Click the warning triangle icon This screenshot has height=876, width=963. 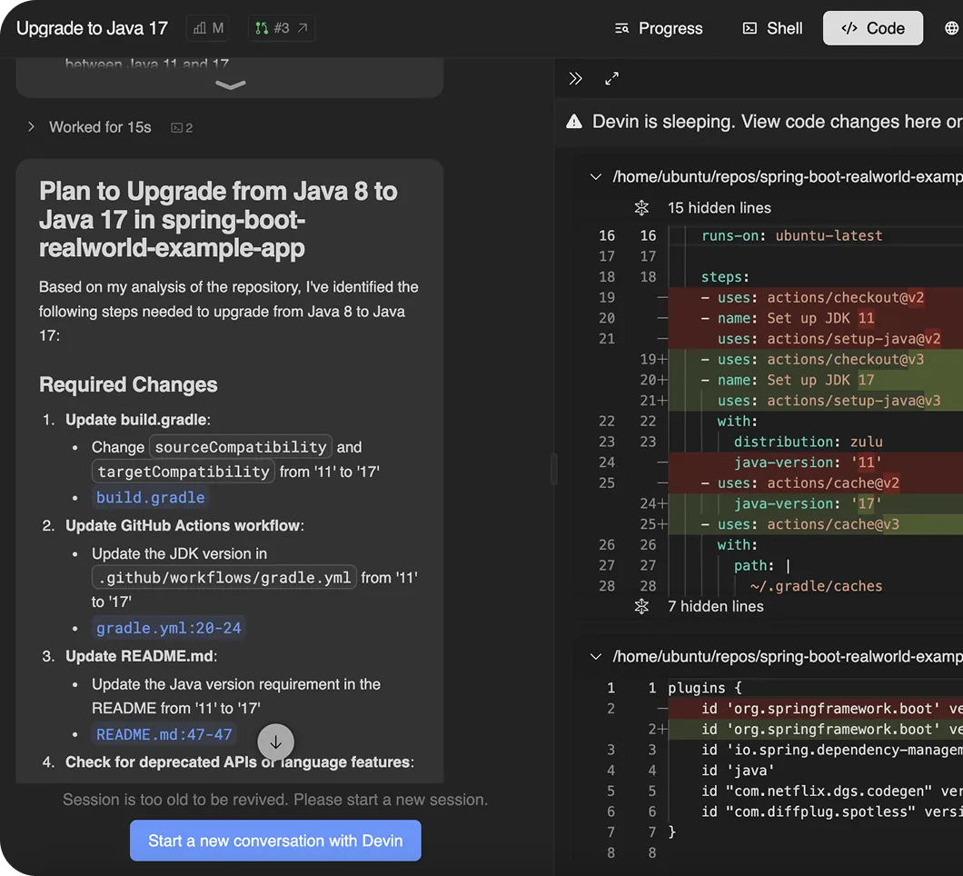click(573, 122)
